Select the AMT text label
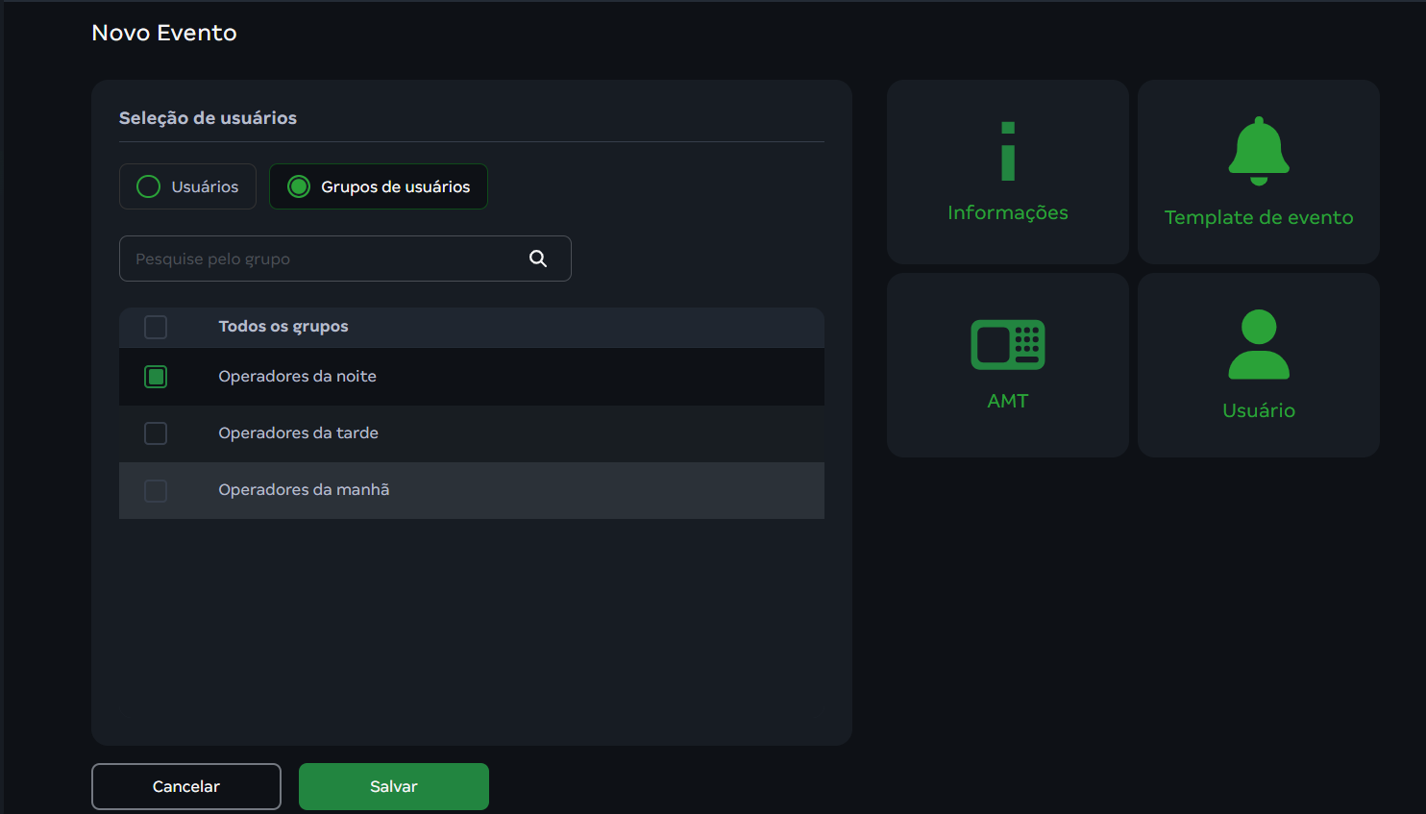 pos(1007,401)
